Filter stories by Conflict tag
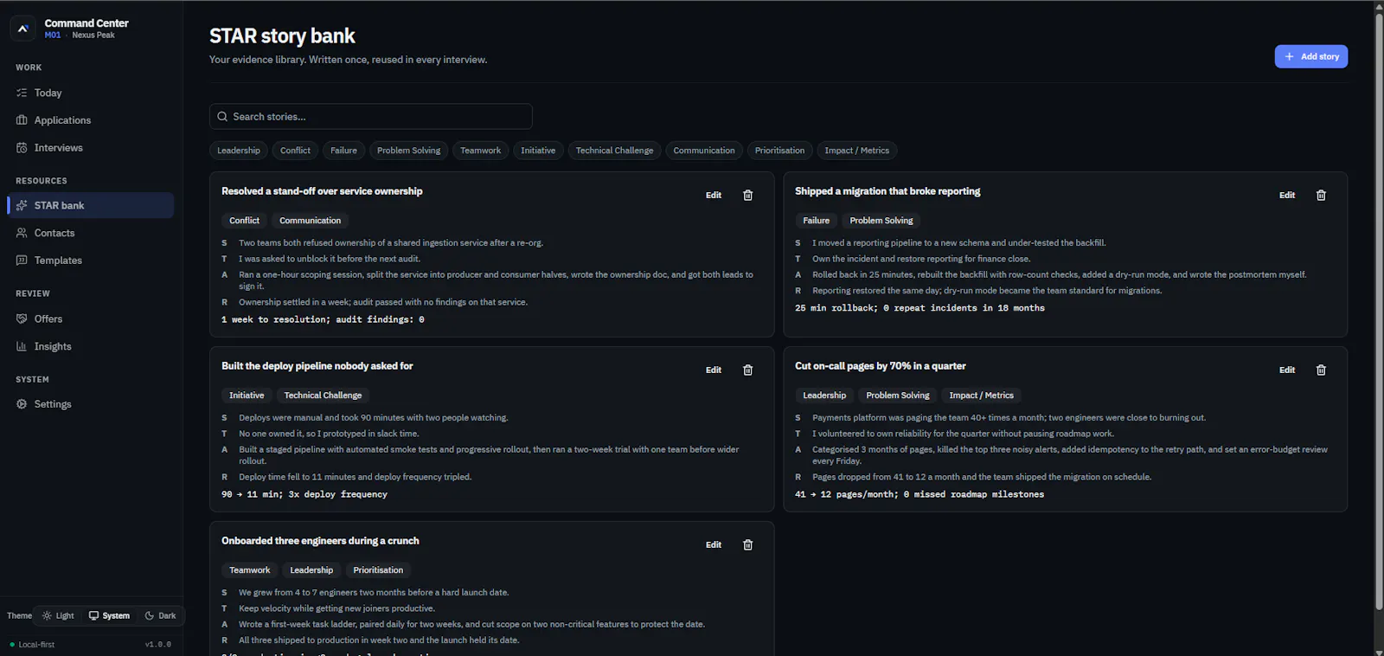This screenshot has width=1384, height=656. pos(295,151)
